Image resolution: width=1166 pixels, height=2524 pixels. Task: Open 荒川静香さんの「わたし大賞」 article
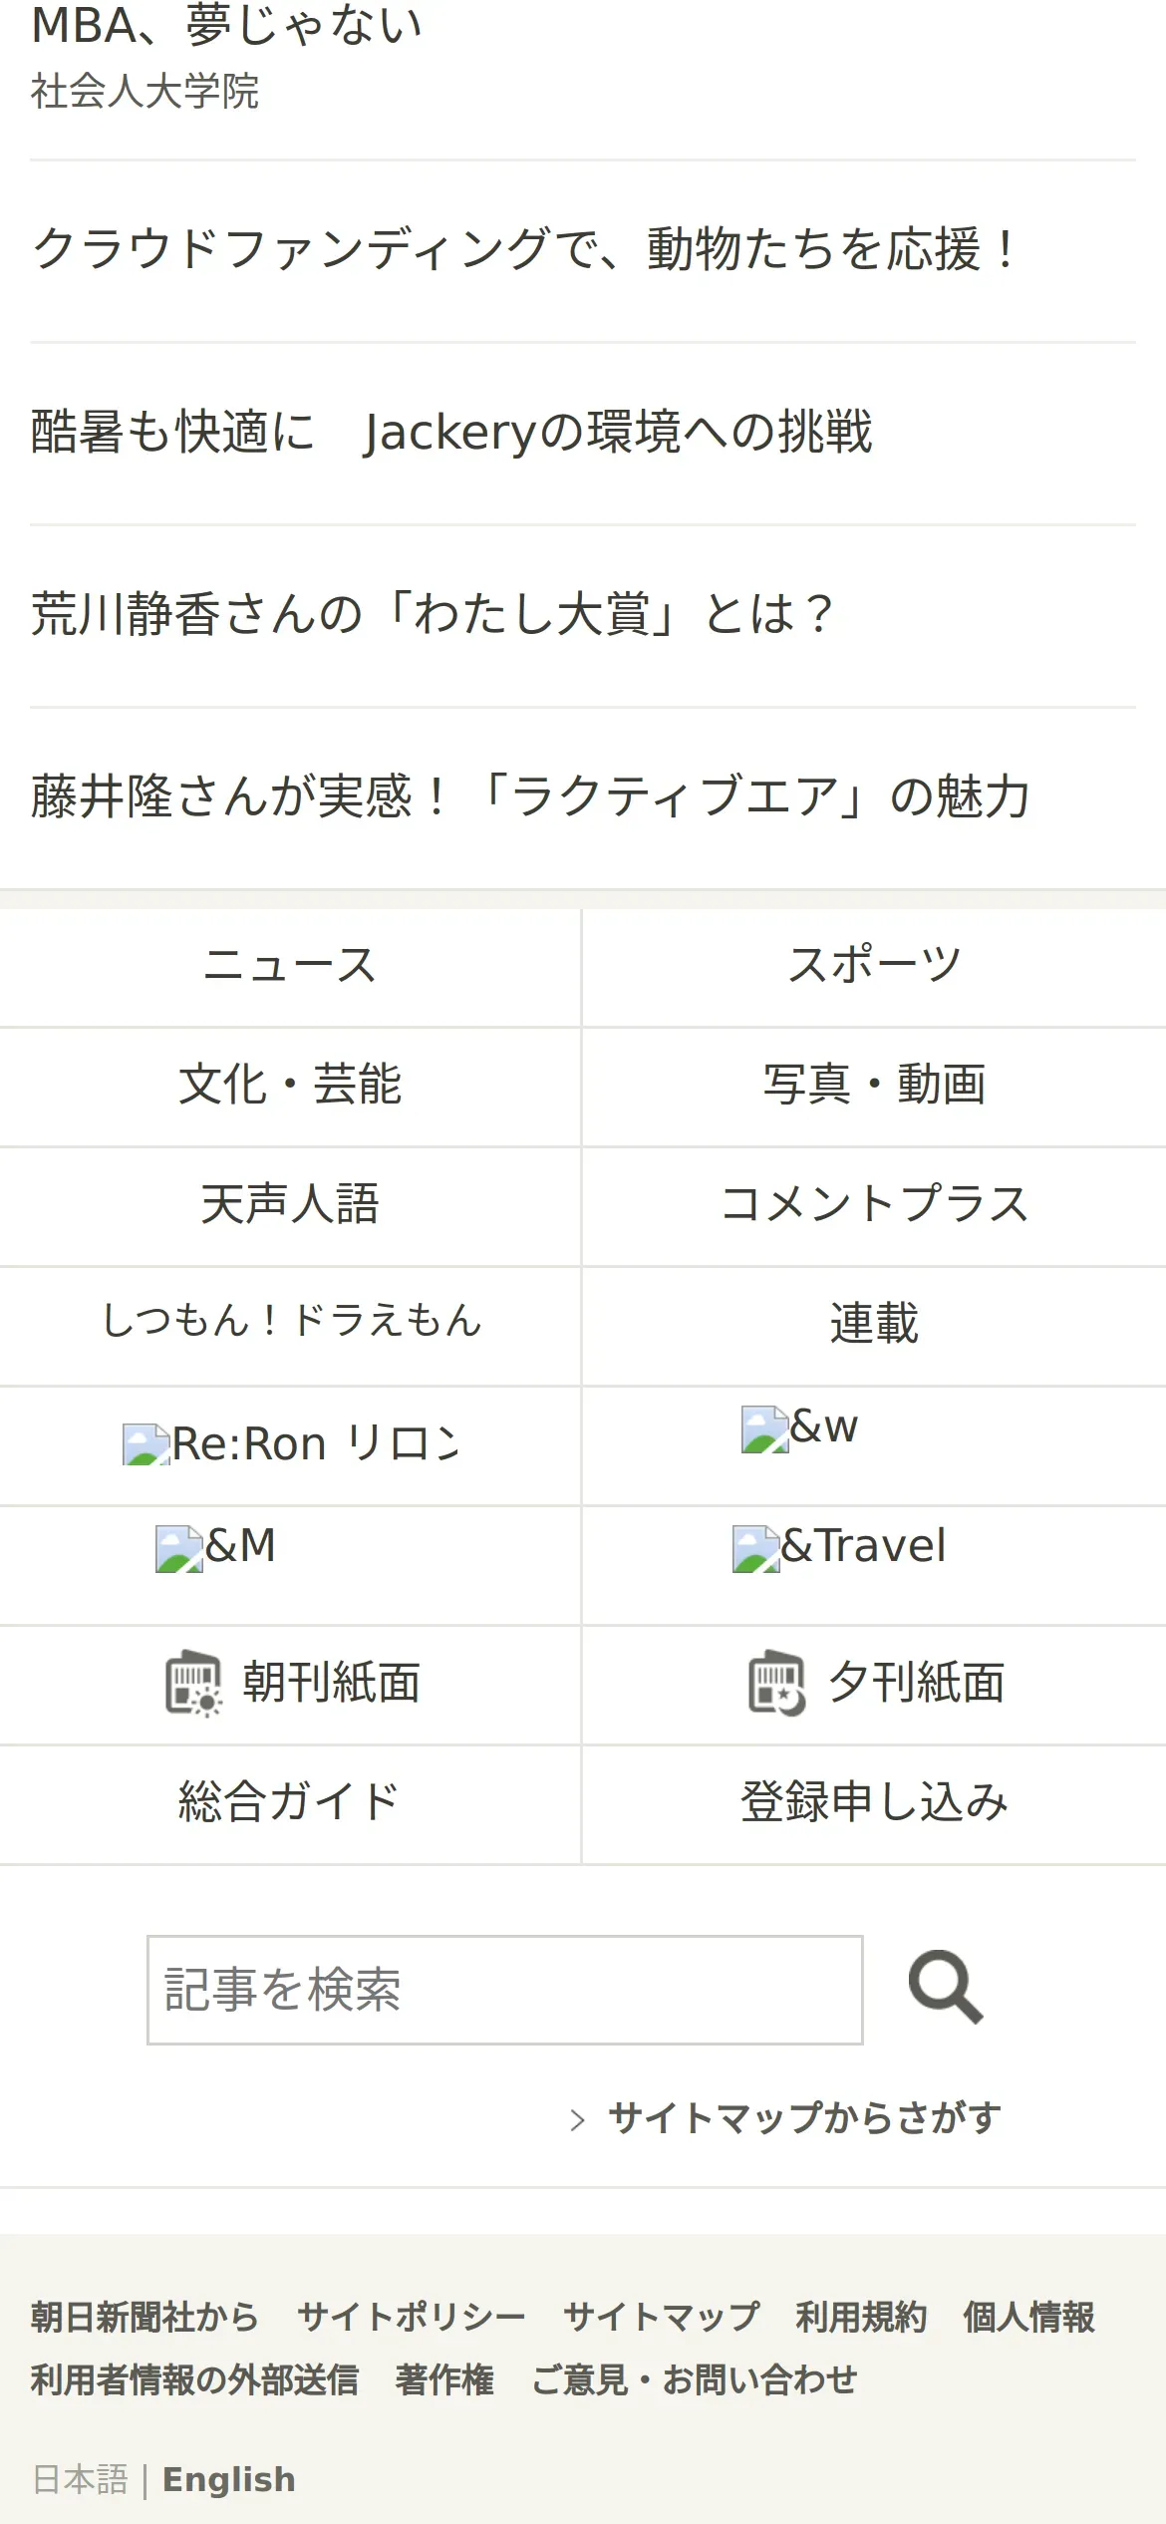[x=431, y=615]
